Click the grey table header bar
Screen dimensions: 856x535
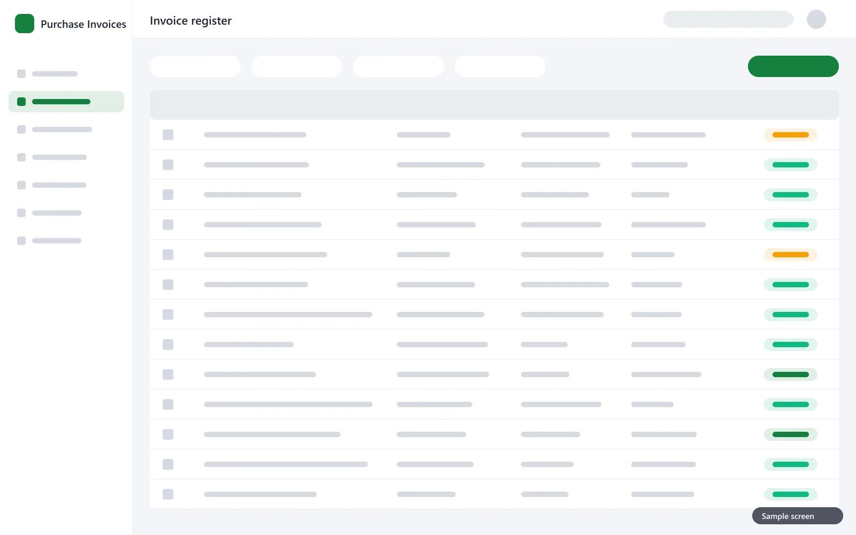[494, 105]
